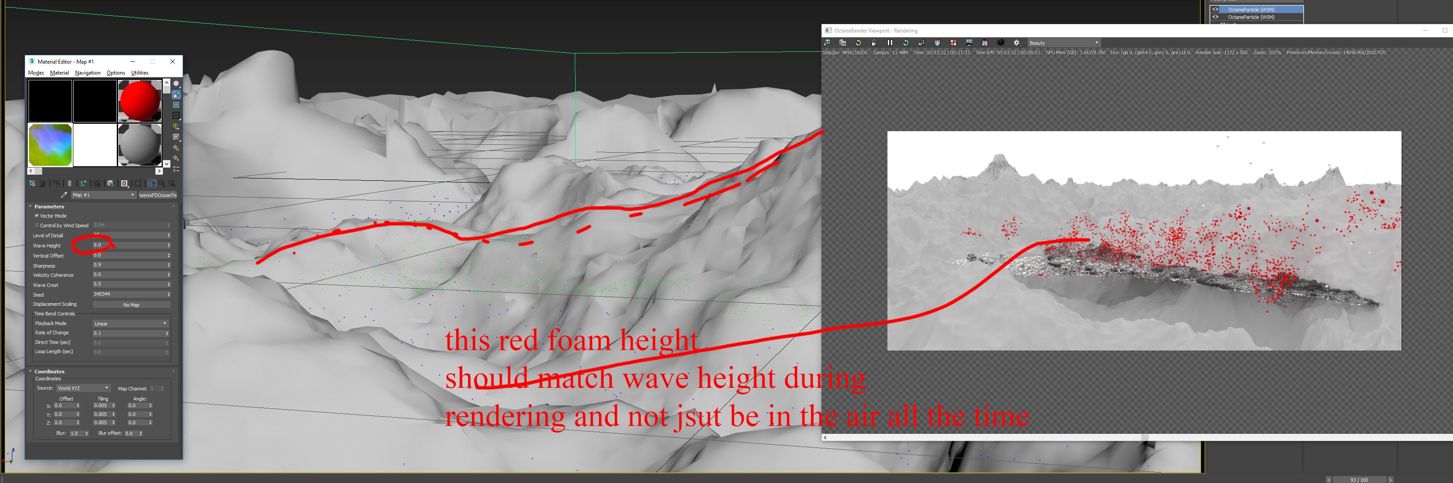This screenshot has height=483, width=1453.
Task: Open the Source World XYZ dropdown
Action: tap(83, 388)
